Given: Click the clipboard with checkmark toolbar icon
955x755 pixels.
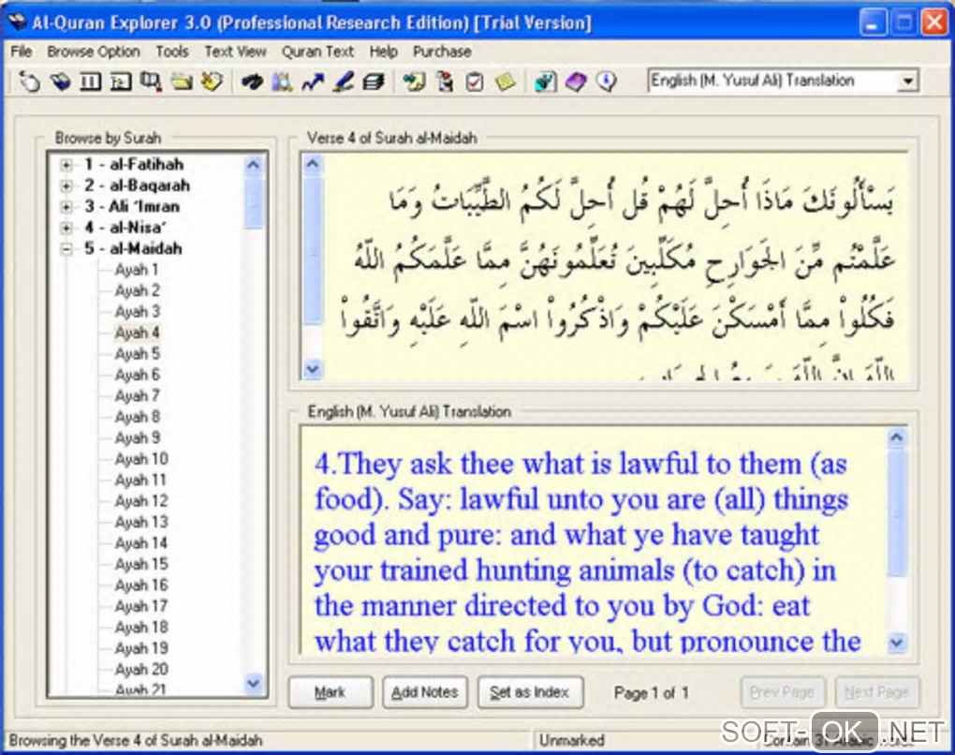Looking at the screenshot, I should click(475, 81).
